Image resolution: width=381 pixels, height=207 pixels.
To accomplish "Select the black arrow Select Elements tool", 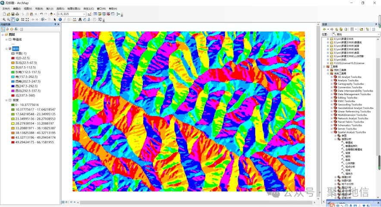I will [55, 19].
